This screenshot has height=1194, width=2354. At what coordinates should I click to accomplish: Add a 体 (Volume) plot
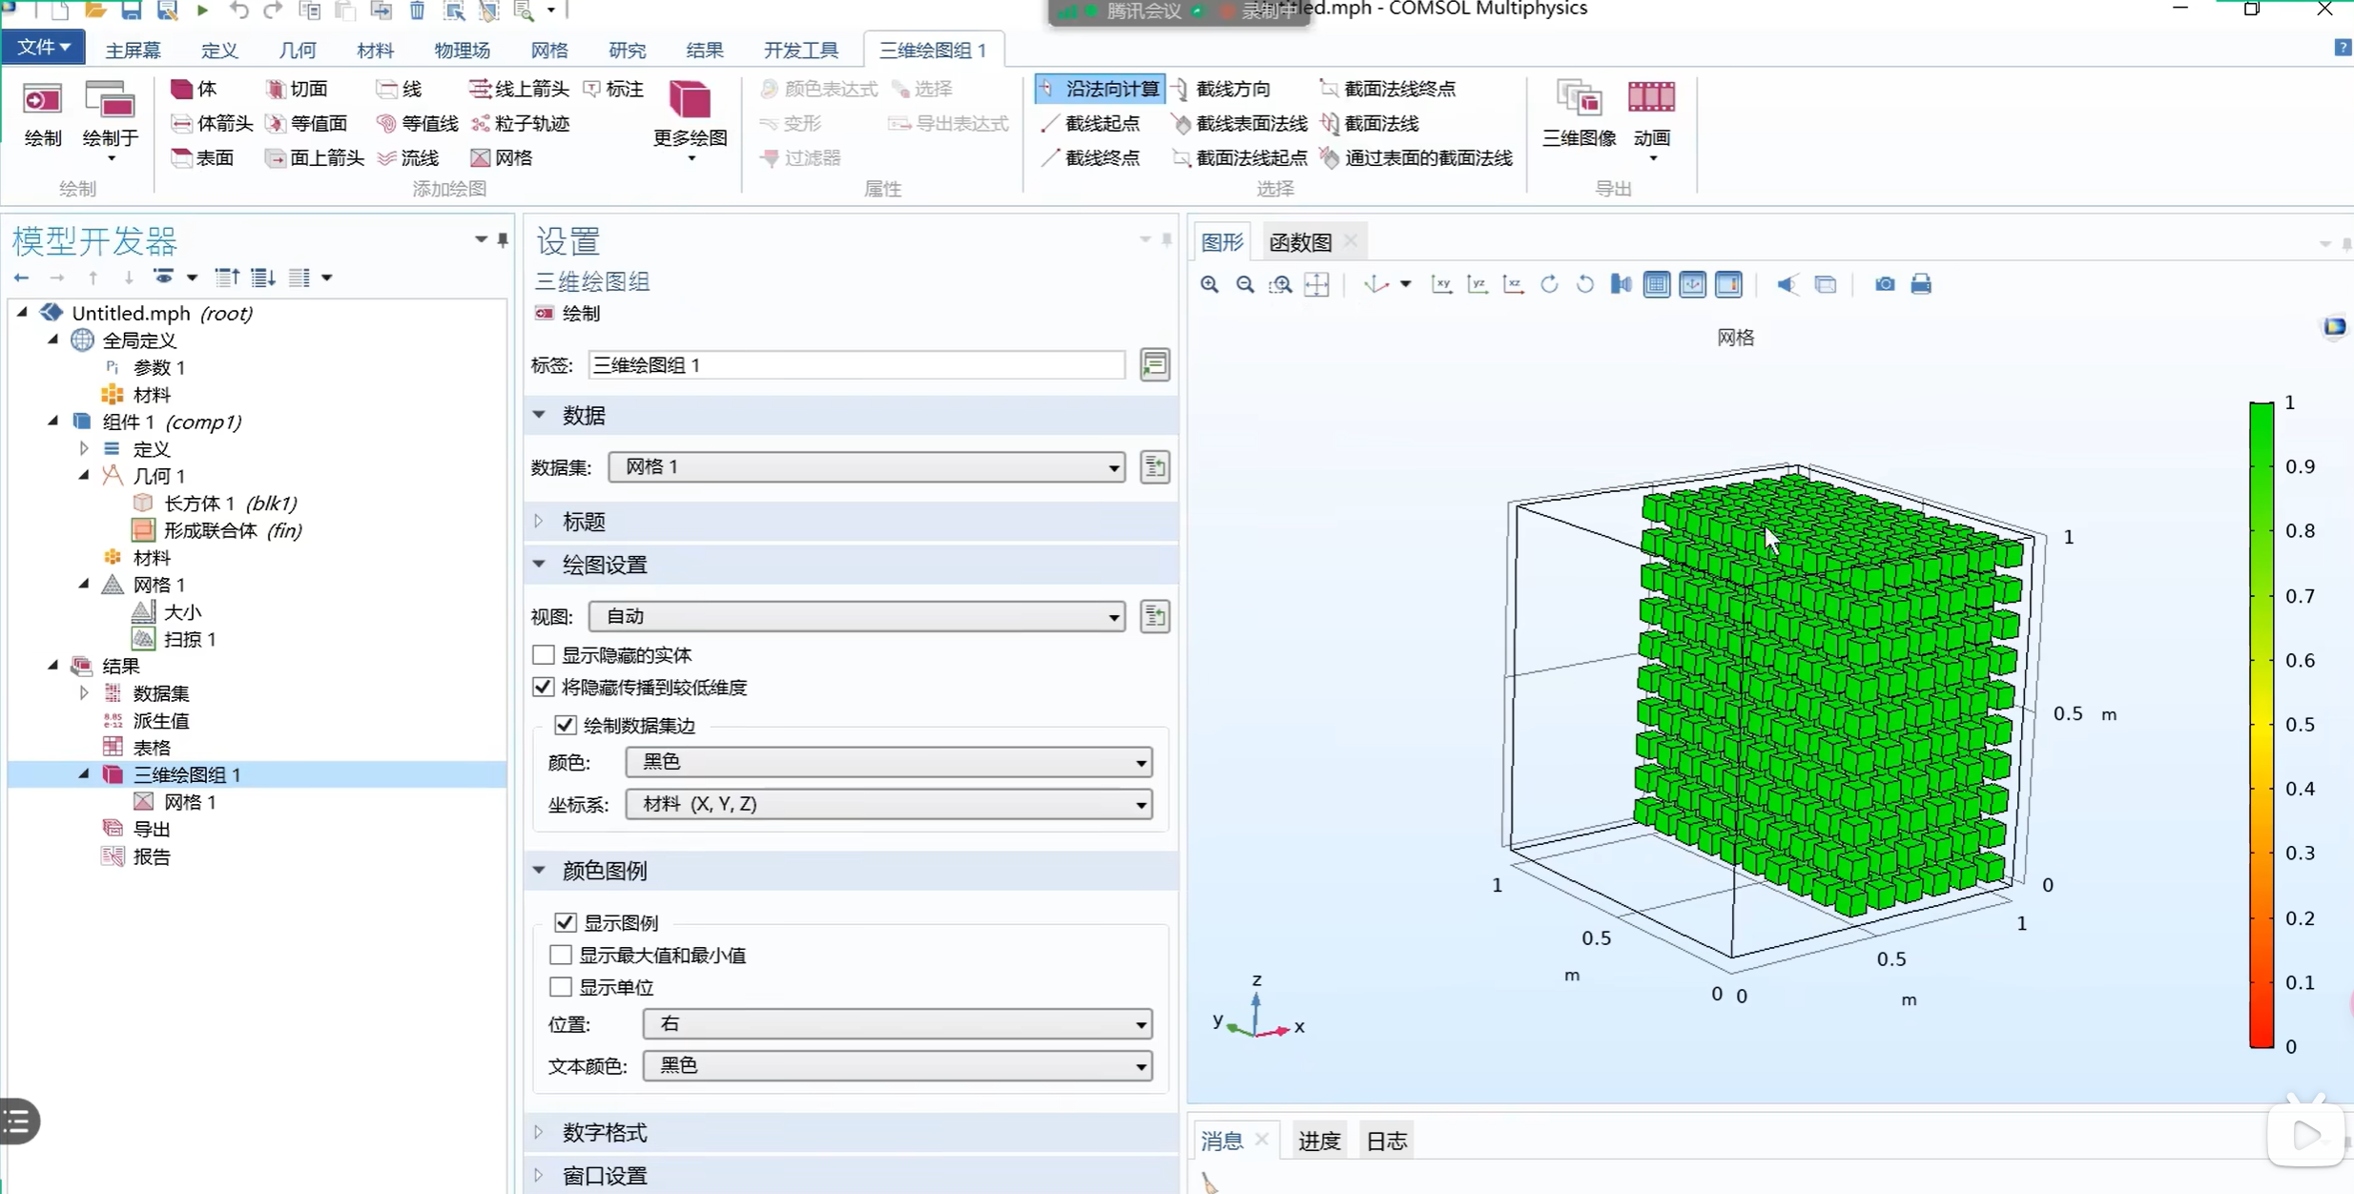194,89
